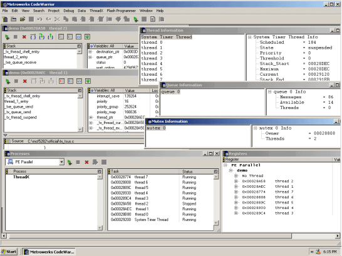Screen dimensions: 342x256
Task: Open the Flash Programmer menu
Action: coord(121,11)
